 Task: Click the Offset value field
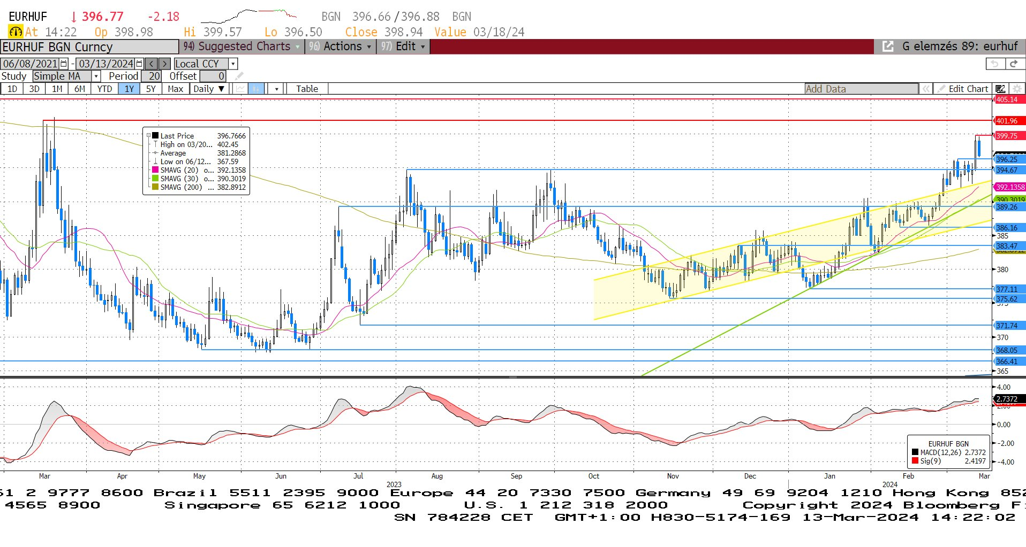tap(213, 76)
